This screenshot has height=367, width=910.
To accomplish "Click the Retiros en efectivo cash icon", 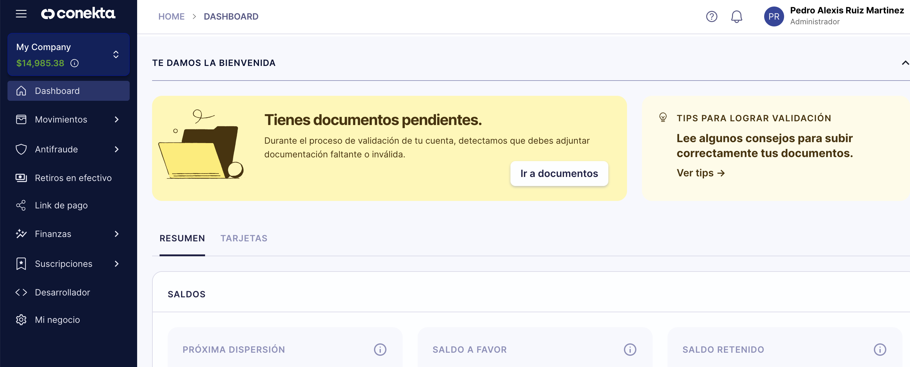I will (x=21, y=178).
